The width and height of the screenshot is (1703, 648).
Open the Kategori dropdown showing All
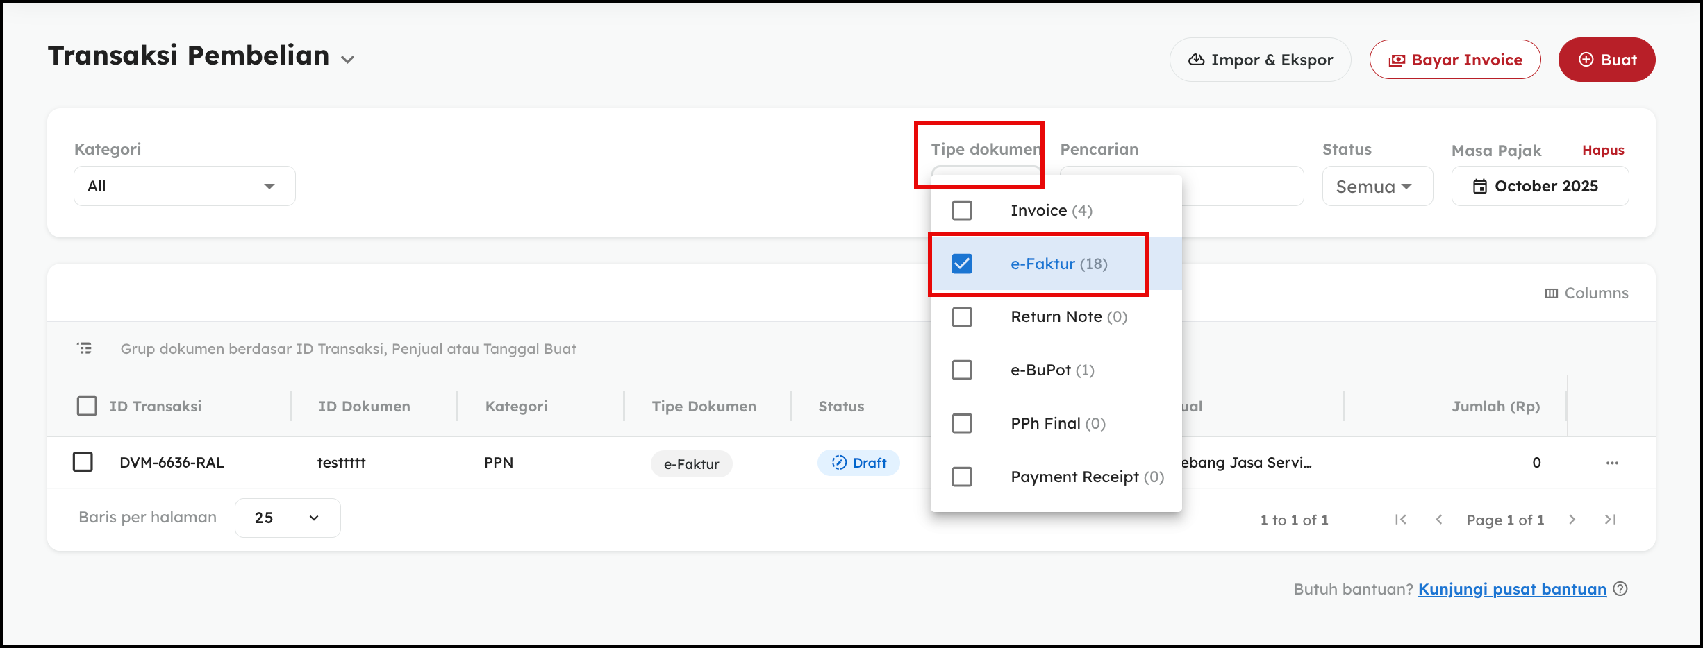tap(184, 186)
